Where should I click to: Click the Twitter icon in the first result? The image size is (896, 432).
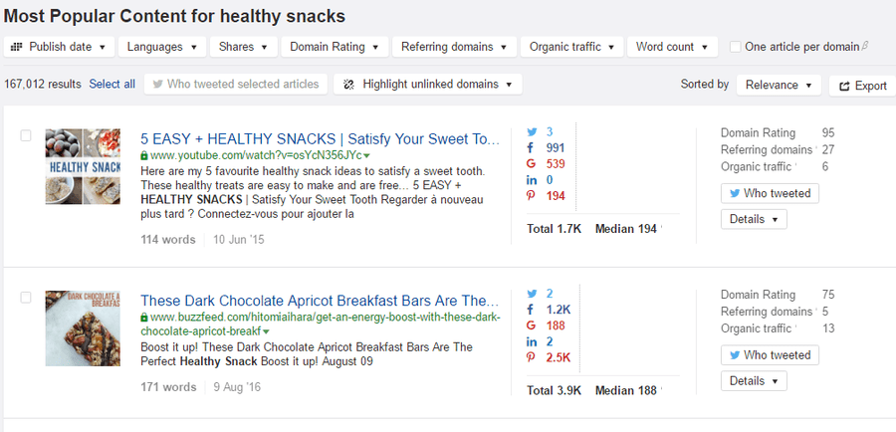(531, 131)
